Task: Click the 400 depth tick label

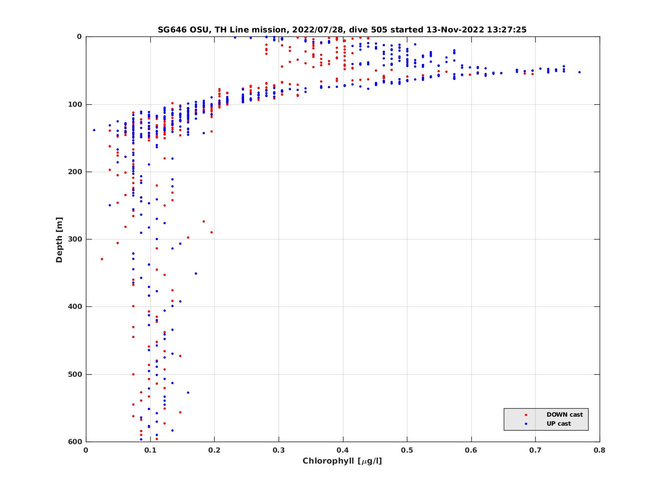Action: coord(75,306)
